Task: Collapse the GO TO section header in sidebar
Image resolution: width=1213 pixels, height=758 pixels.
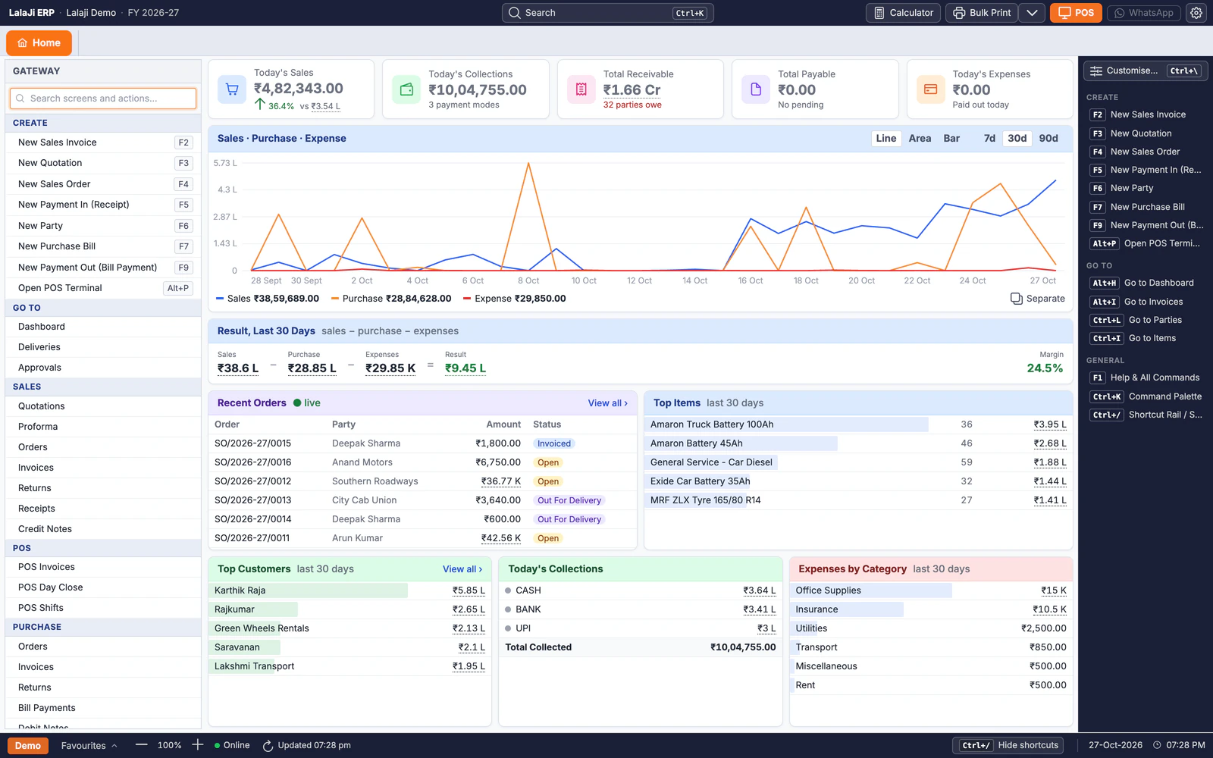Action: pos(103,308)
